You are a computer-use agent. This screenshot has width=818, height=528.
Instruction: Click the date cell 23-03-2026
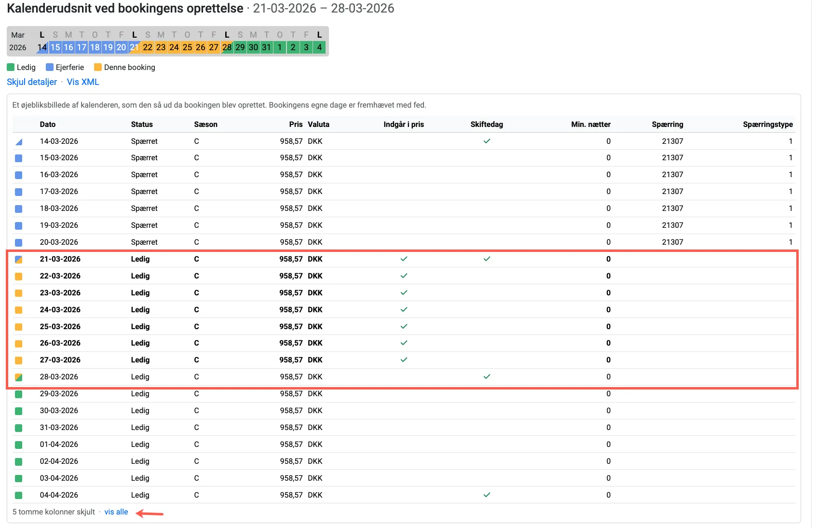point(60,293)
